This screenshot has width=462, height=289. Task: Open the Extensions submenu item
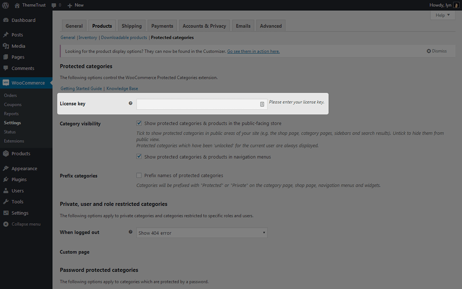[x=14, y=141]
